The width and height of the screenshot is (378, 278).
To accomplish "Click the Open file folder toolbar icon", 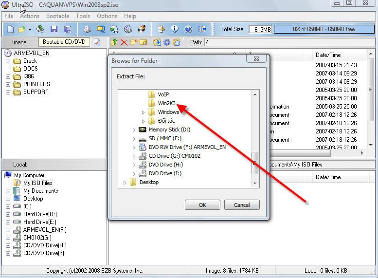I will (x=22, y=29).
